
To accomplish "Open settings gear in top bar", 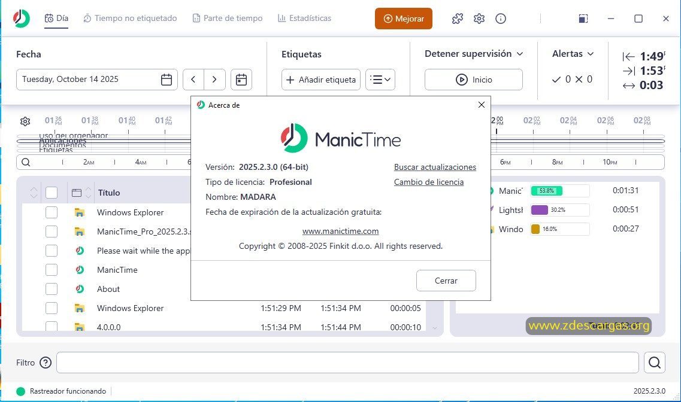I will (479, 19).
